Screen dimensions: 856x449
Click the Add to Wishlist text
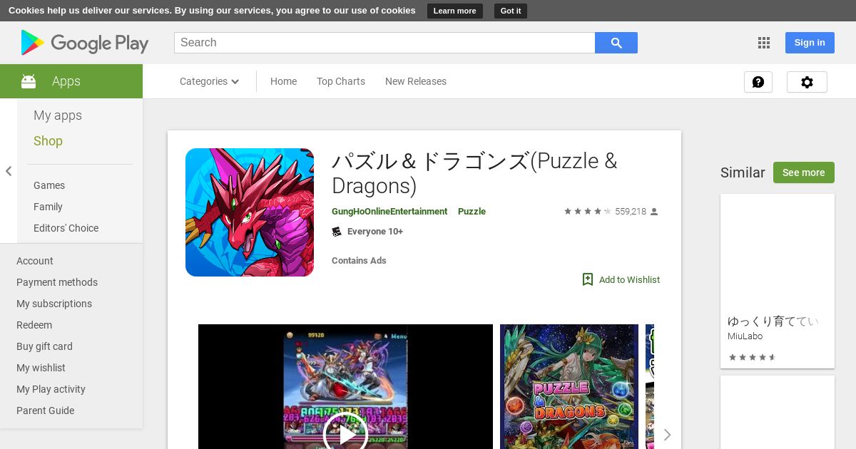(629, 280)
